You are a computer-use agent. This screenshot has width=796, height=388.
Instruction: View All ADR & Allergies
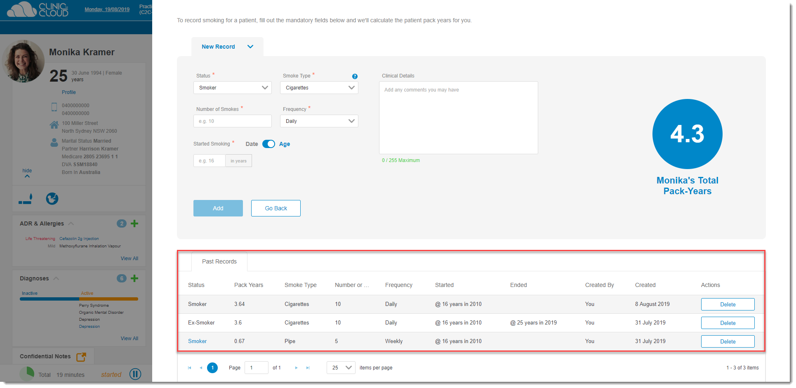click(x=130, y=259)
